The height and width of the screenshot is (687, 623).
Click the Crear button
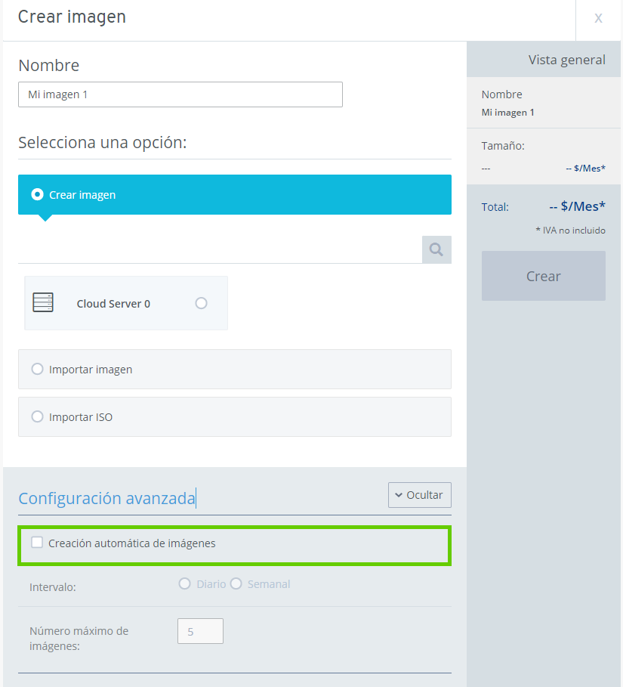[x=543, y=276]
